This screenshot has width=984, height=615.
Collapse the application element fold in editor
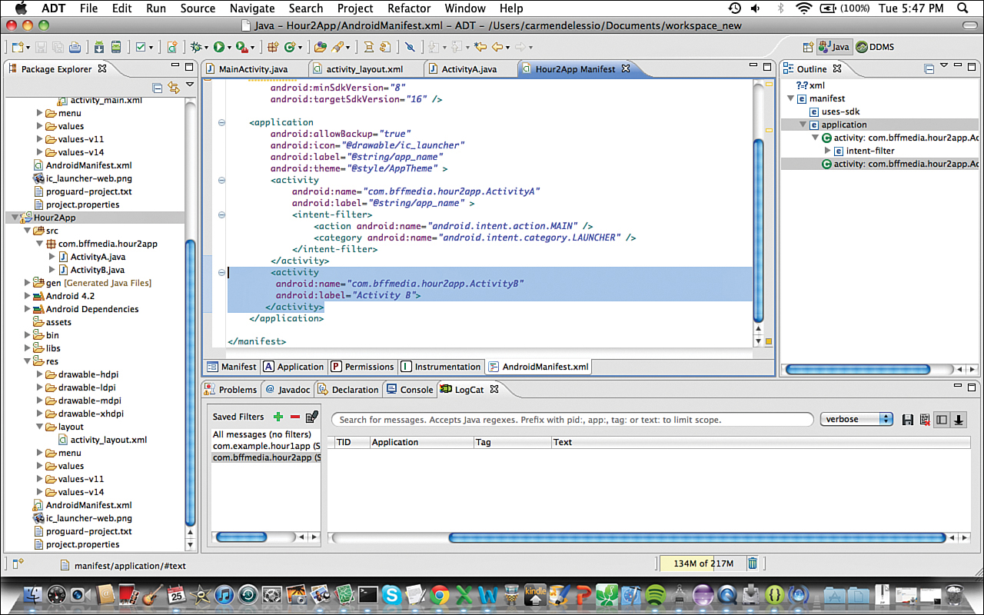pos(222,122)
